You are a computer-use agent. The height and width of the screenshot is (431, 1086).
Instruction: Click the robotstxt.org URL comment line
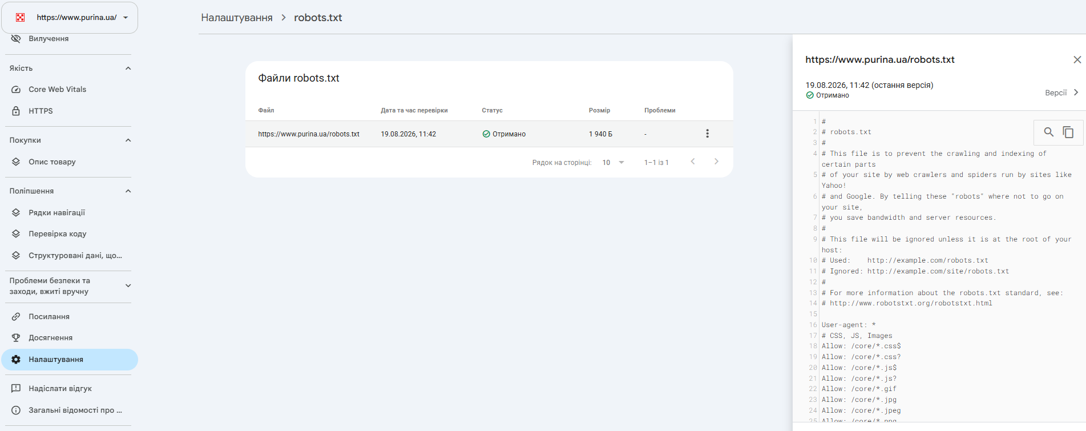[907, 303]
